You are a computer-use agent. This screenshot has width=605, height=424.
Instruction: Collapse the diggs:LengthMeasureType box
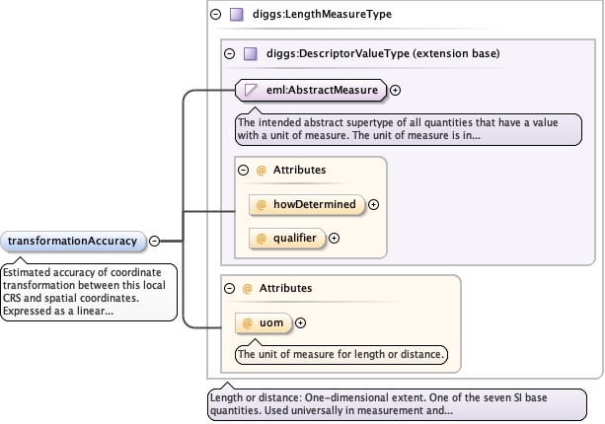(x=216, y=15)
